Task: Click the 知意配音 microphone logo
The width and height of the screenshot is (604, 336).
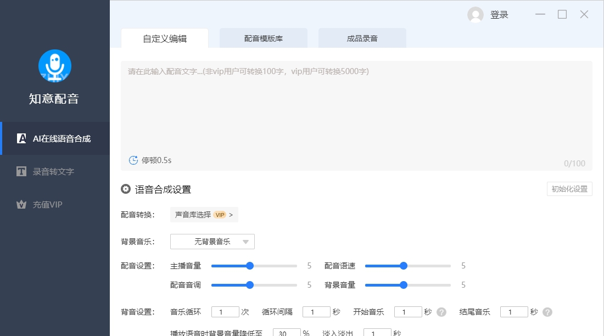Action: (55, 66)
